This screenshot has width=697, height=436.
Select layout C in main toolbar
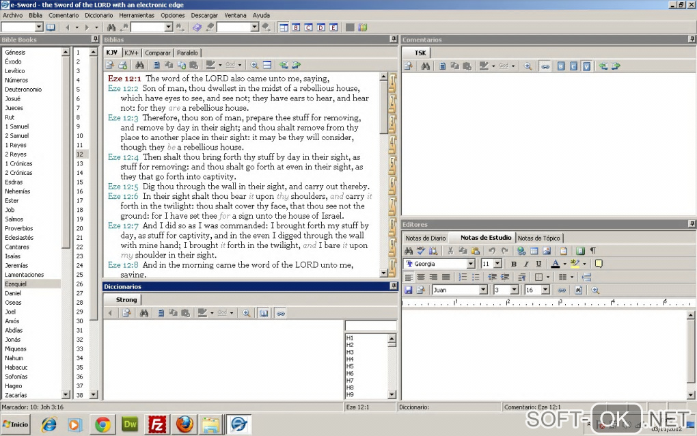coord(308,27)
